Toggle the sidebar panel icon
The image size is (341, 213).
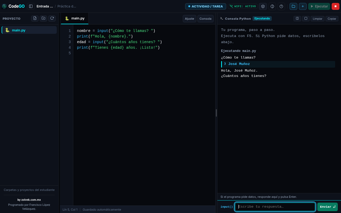click(31, 6)
